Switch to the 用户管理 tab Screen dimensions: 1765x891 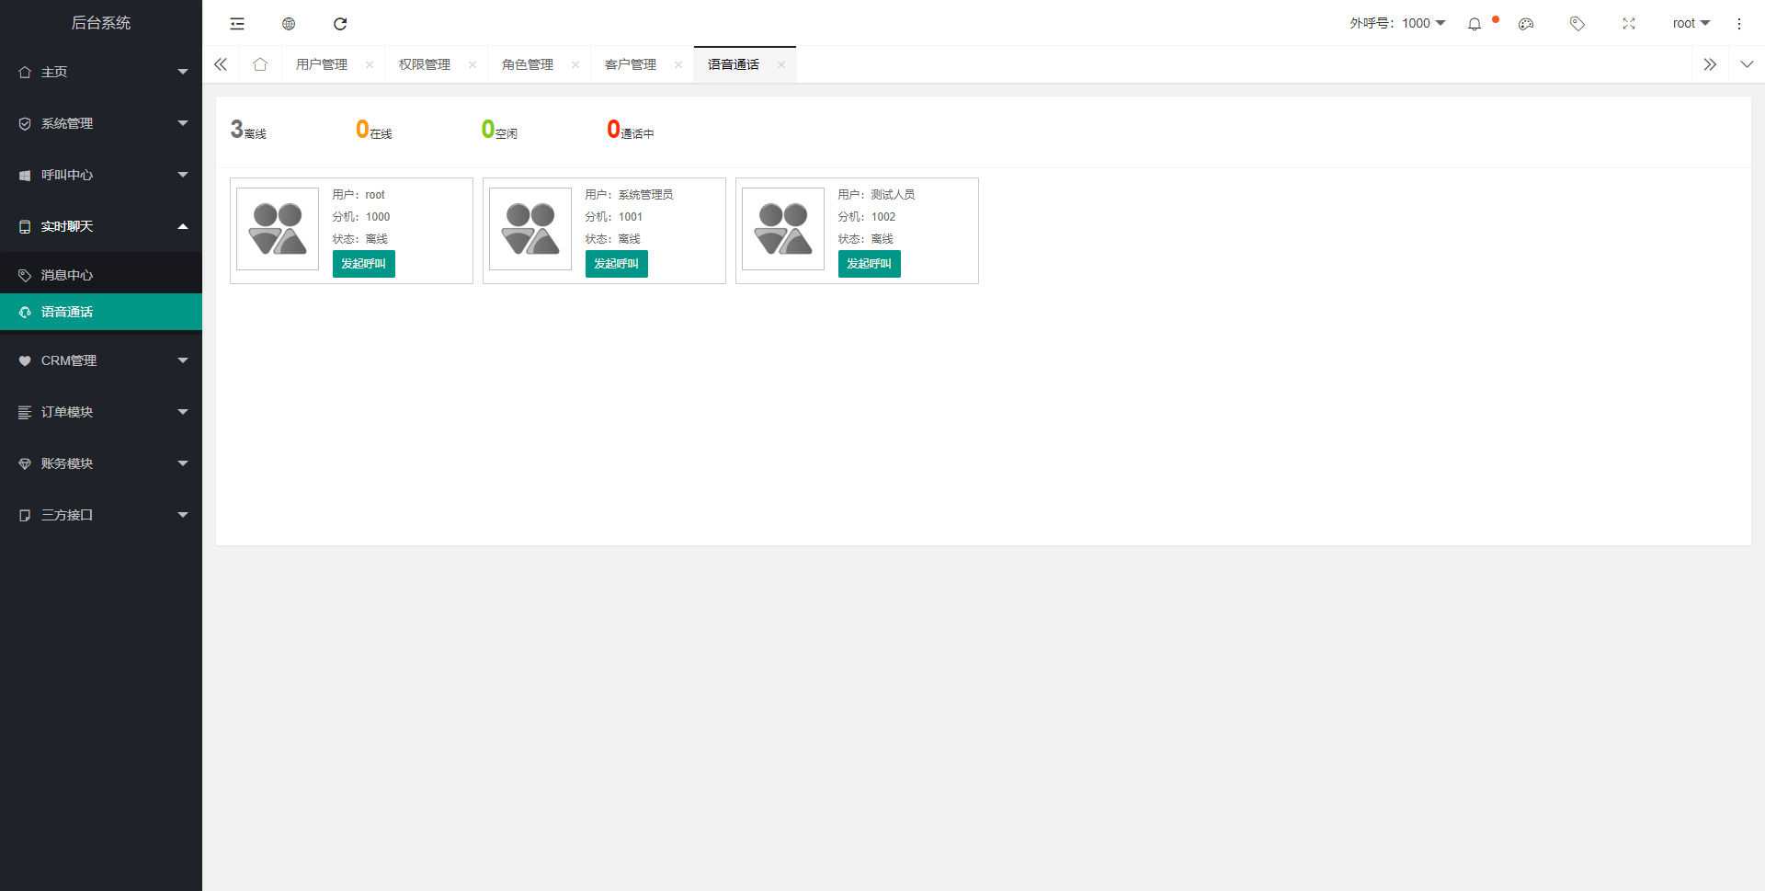[x=322, y=64]
